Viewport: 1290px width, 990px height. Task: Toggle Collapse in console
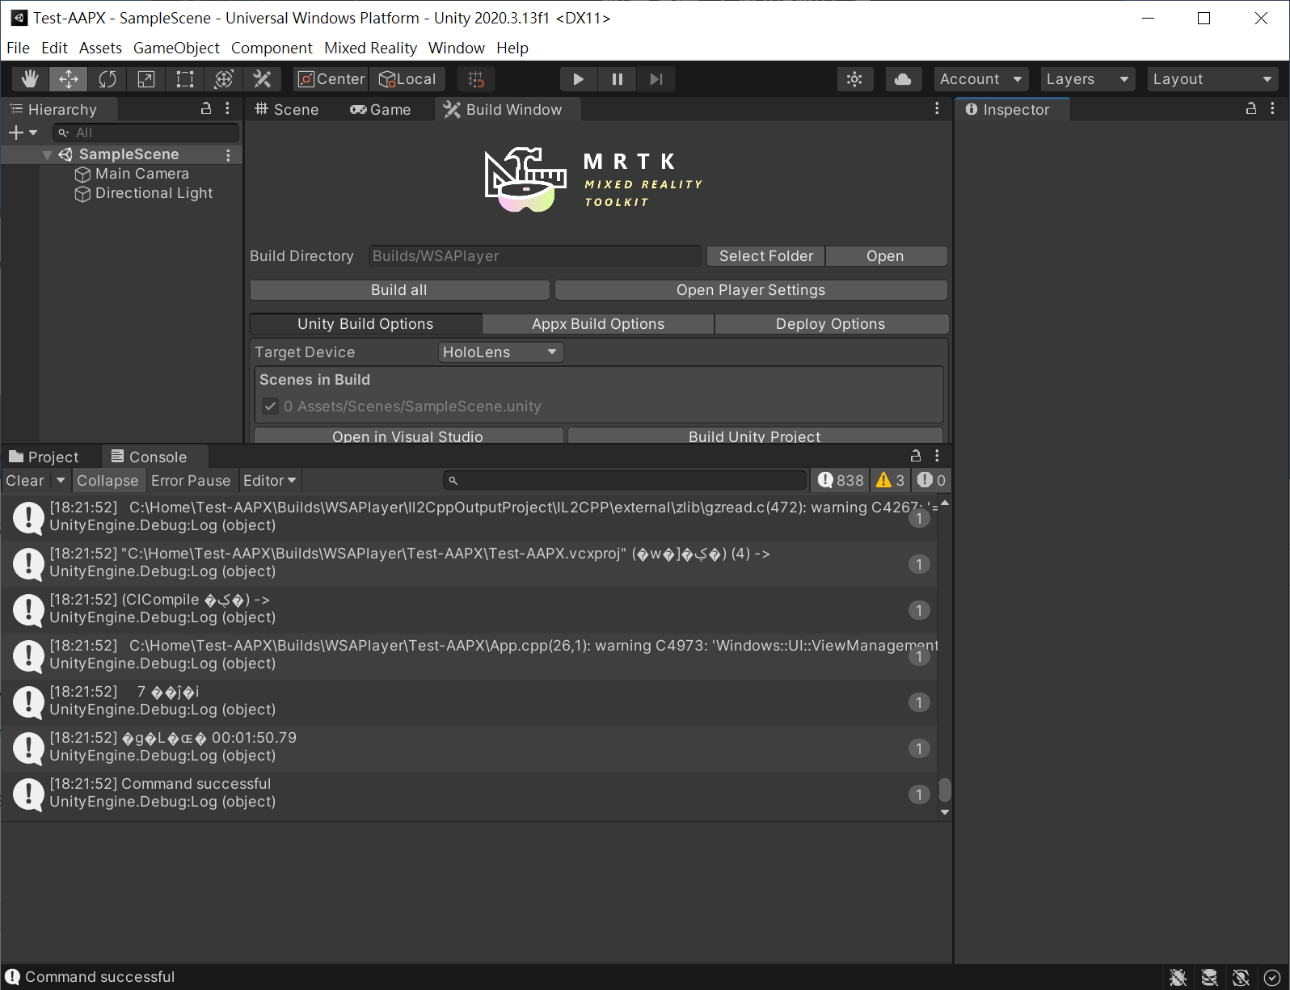(107, 481)
